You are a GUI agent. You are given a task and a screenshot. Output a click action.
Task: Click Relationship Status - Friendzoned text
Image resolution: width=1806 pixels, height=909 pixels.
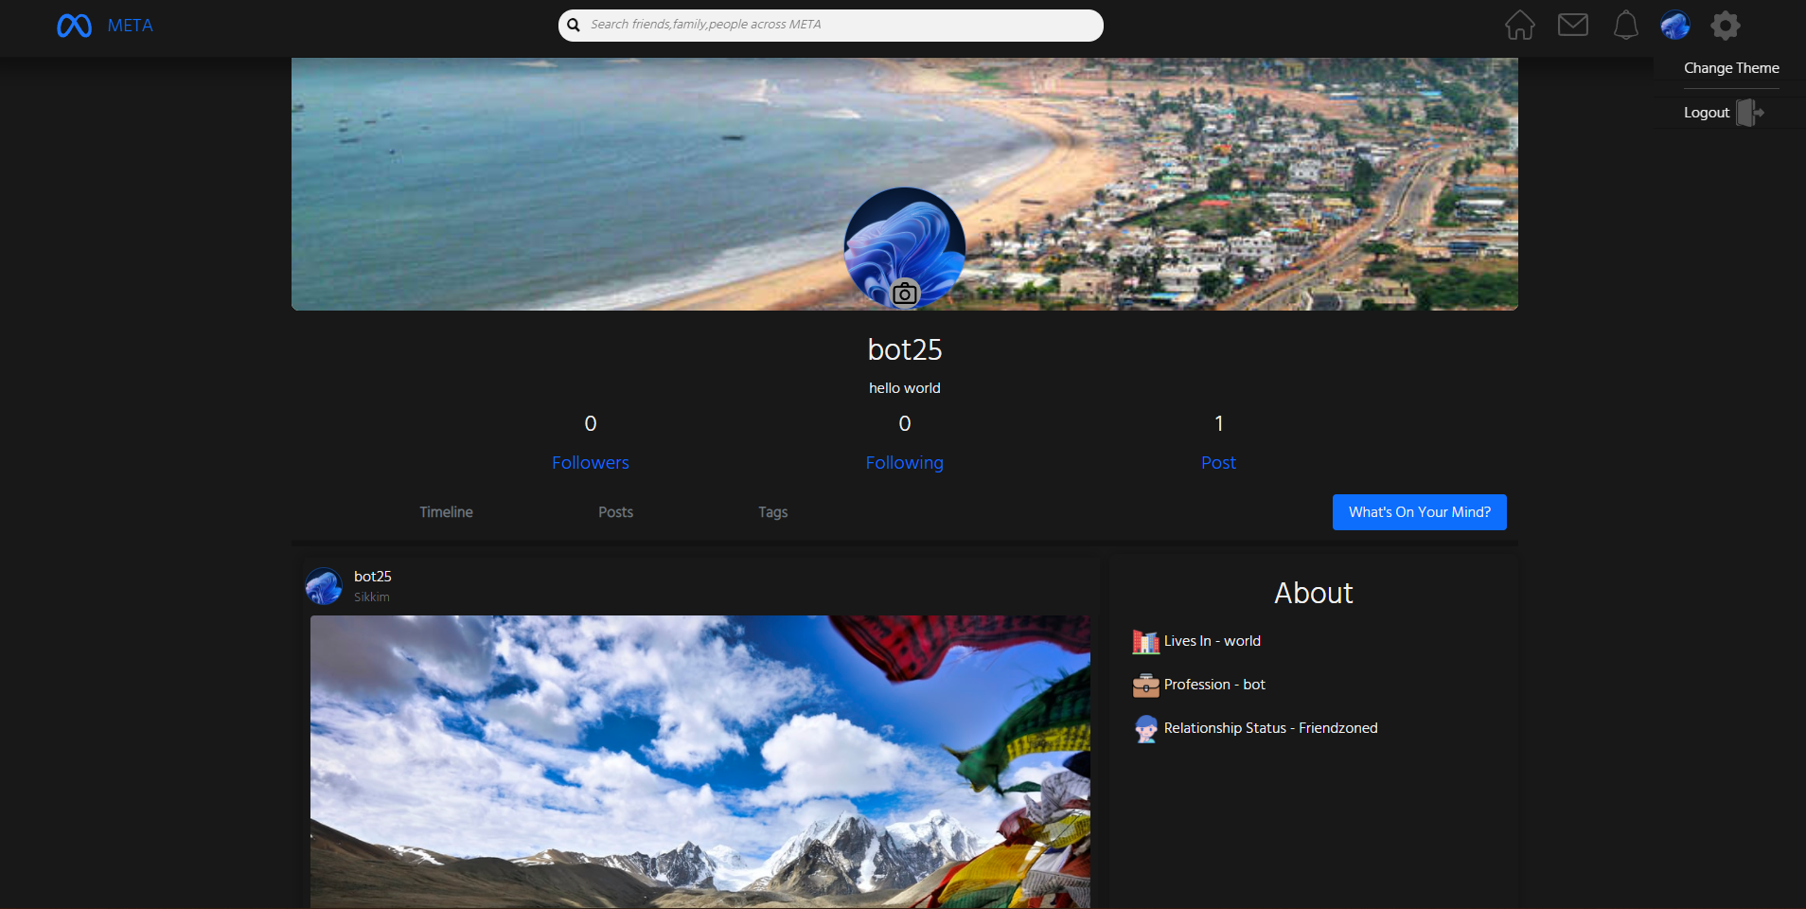point(1271,728)
